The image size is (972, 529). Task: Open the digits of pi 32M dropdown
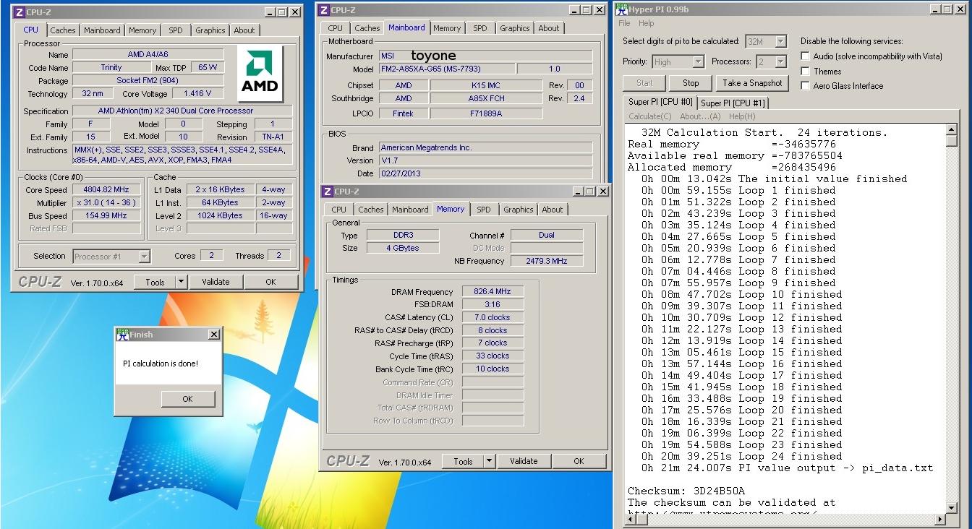(780, 42)
